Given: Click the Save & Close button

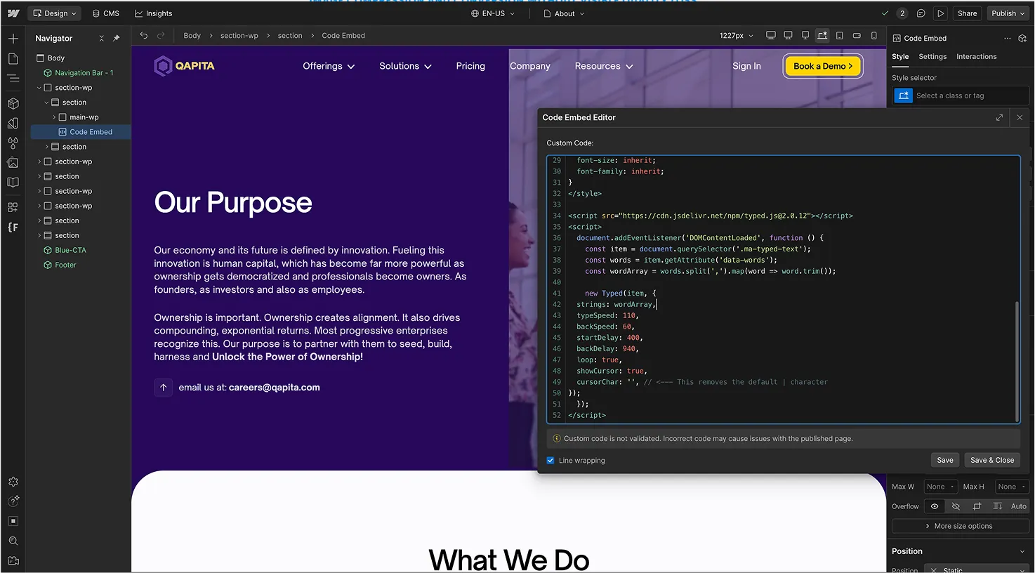Looking at the screenshot, I should point(992,461).
